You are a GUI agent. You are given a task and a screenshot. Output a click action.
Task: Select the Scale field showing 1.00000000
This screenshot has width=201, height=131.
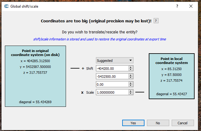tap(112, 92)
